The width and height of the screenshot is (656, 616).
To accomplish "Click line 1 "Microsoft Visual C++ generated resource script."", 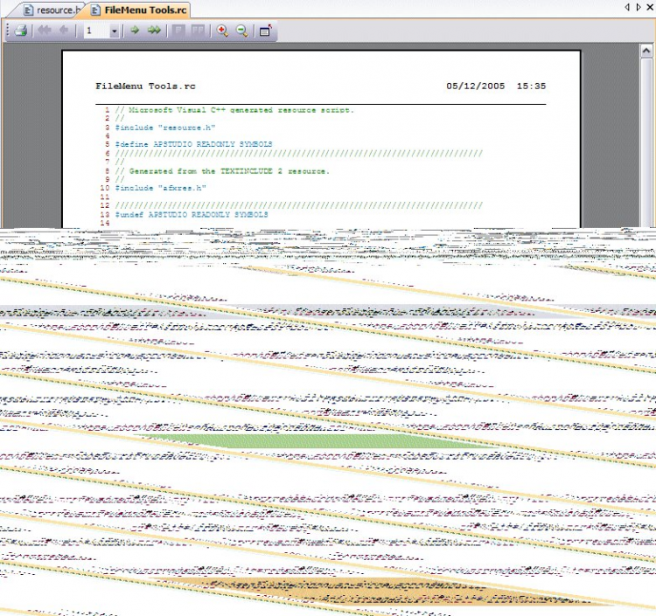I will point(234,110).
